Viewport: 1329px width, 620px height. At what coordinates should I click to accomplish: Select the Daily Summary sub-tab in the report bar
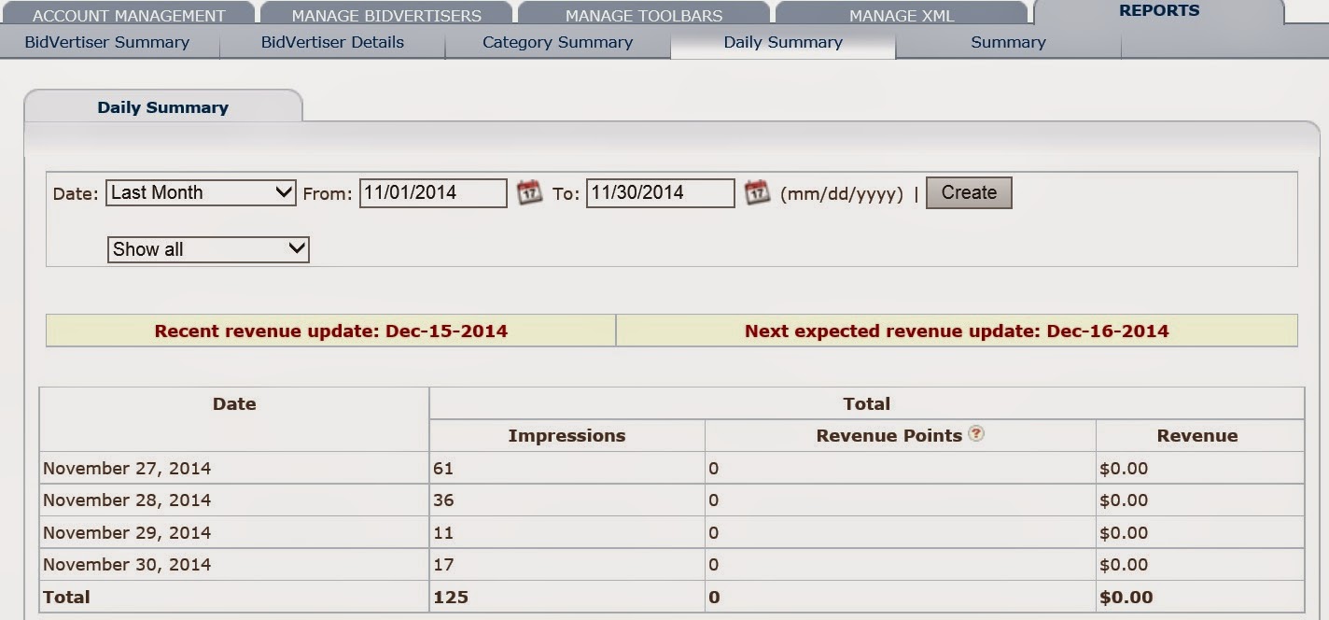(x=783, y=42)
